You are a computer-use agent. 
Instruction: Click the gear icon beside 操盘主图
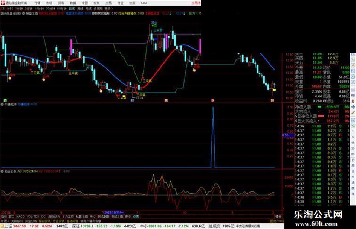coord(24,14)
